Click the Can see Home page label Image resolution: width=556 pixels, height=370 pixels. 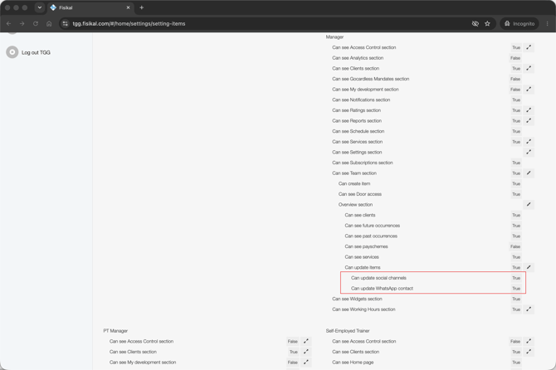click(x=353, y=363)
